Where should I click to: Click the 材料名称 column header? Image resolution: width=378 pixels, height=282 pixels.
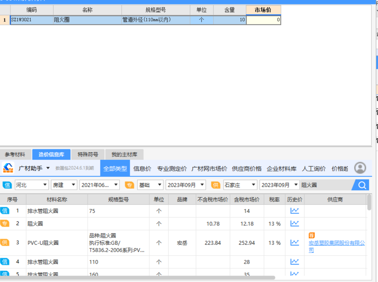pyautogui.click(x=57, y=200)
